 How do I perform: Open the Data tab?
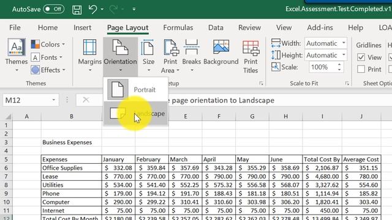click(216, 28)
